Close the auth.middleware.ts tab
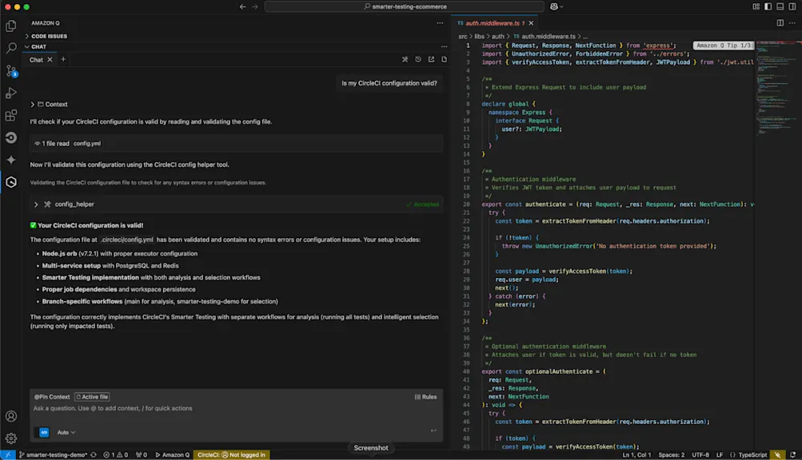The image size is (802, 460). 531,23
